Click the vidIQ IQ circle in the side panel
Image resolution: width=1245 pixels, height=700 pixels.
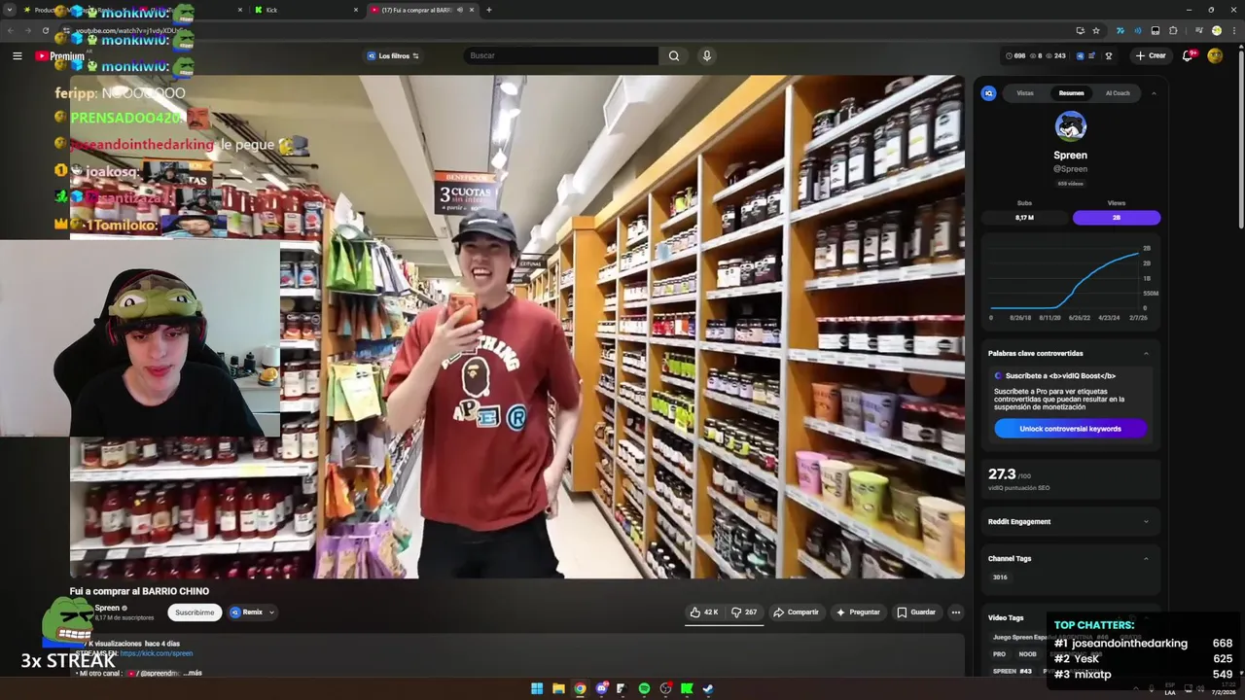click(x=989, y=93)
